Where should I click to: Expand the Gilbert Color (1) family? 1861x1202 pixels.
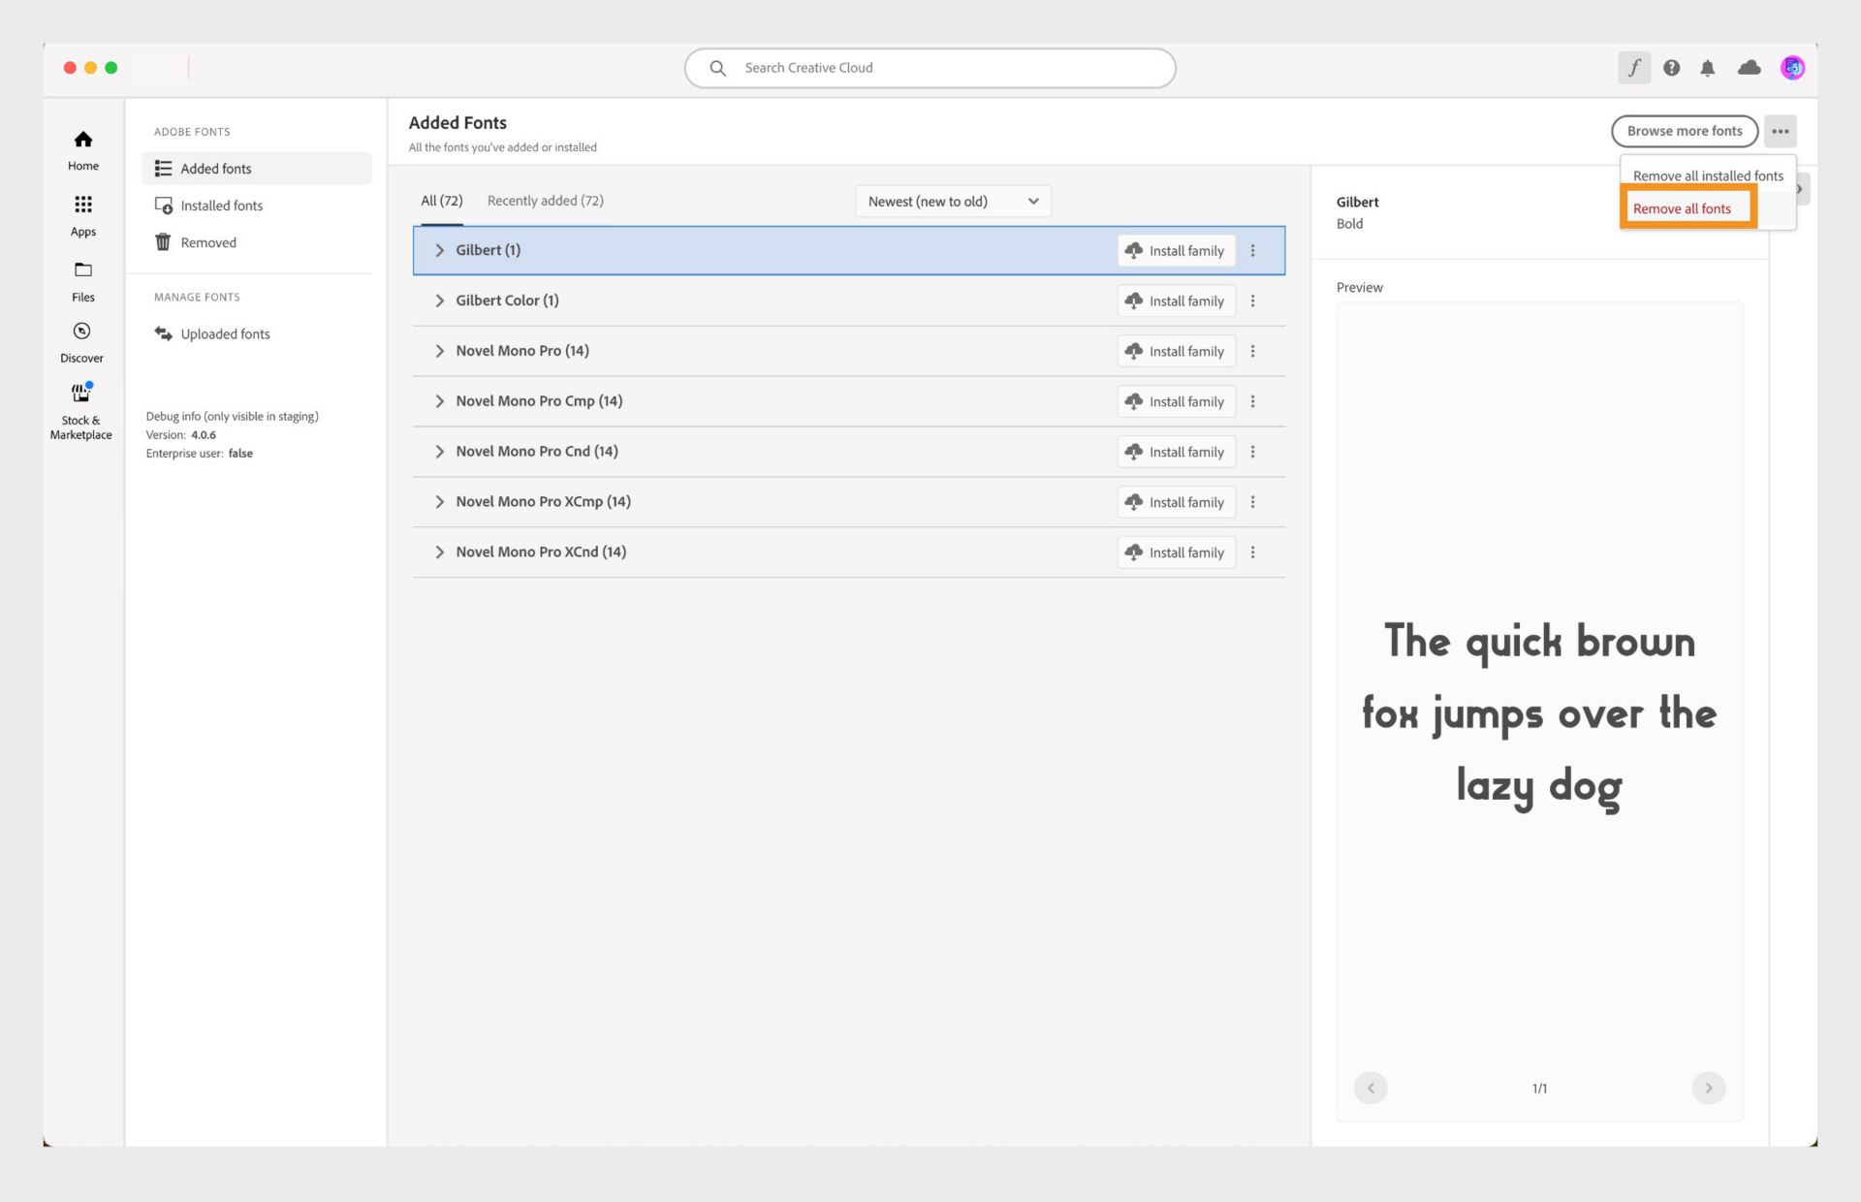(x=440, y=300)
